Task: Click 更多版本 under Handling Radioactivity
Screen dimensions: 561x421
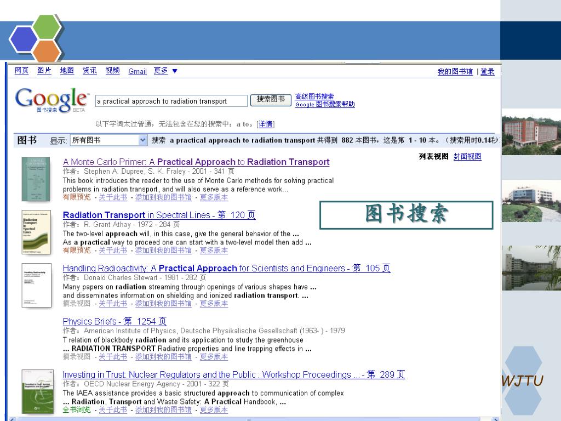Action: 214,303
